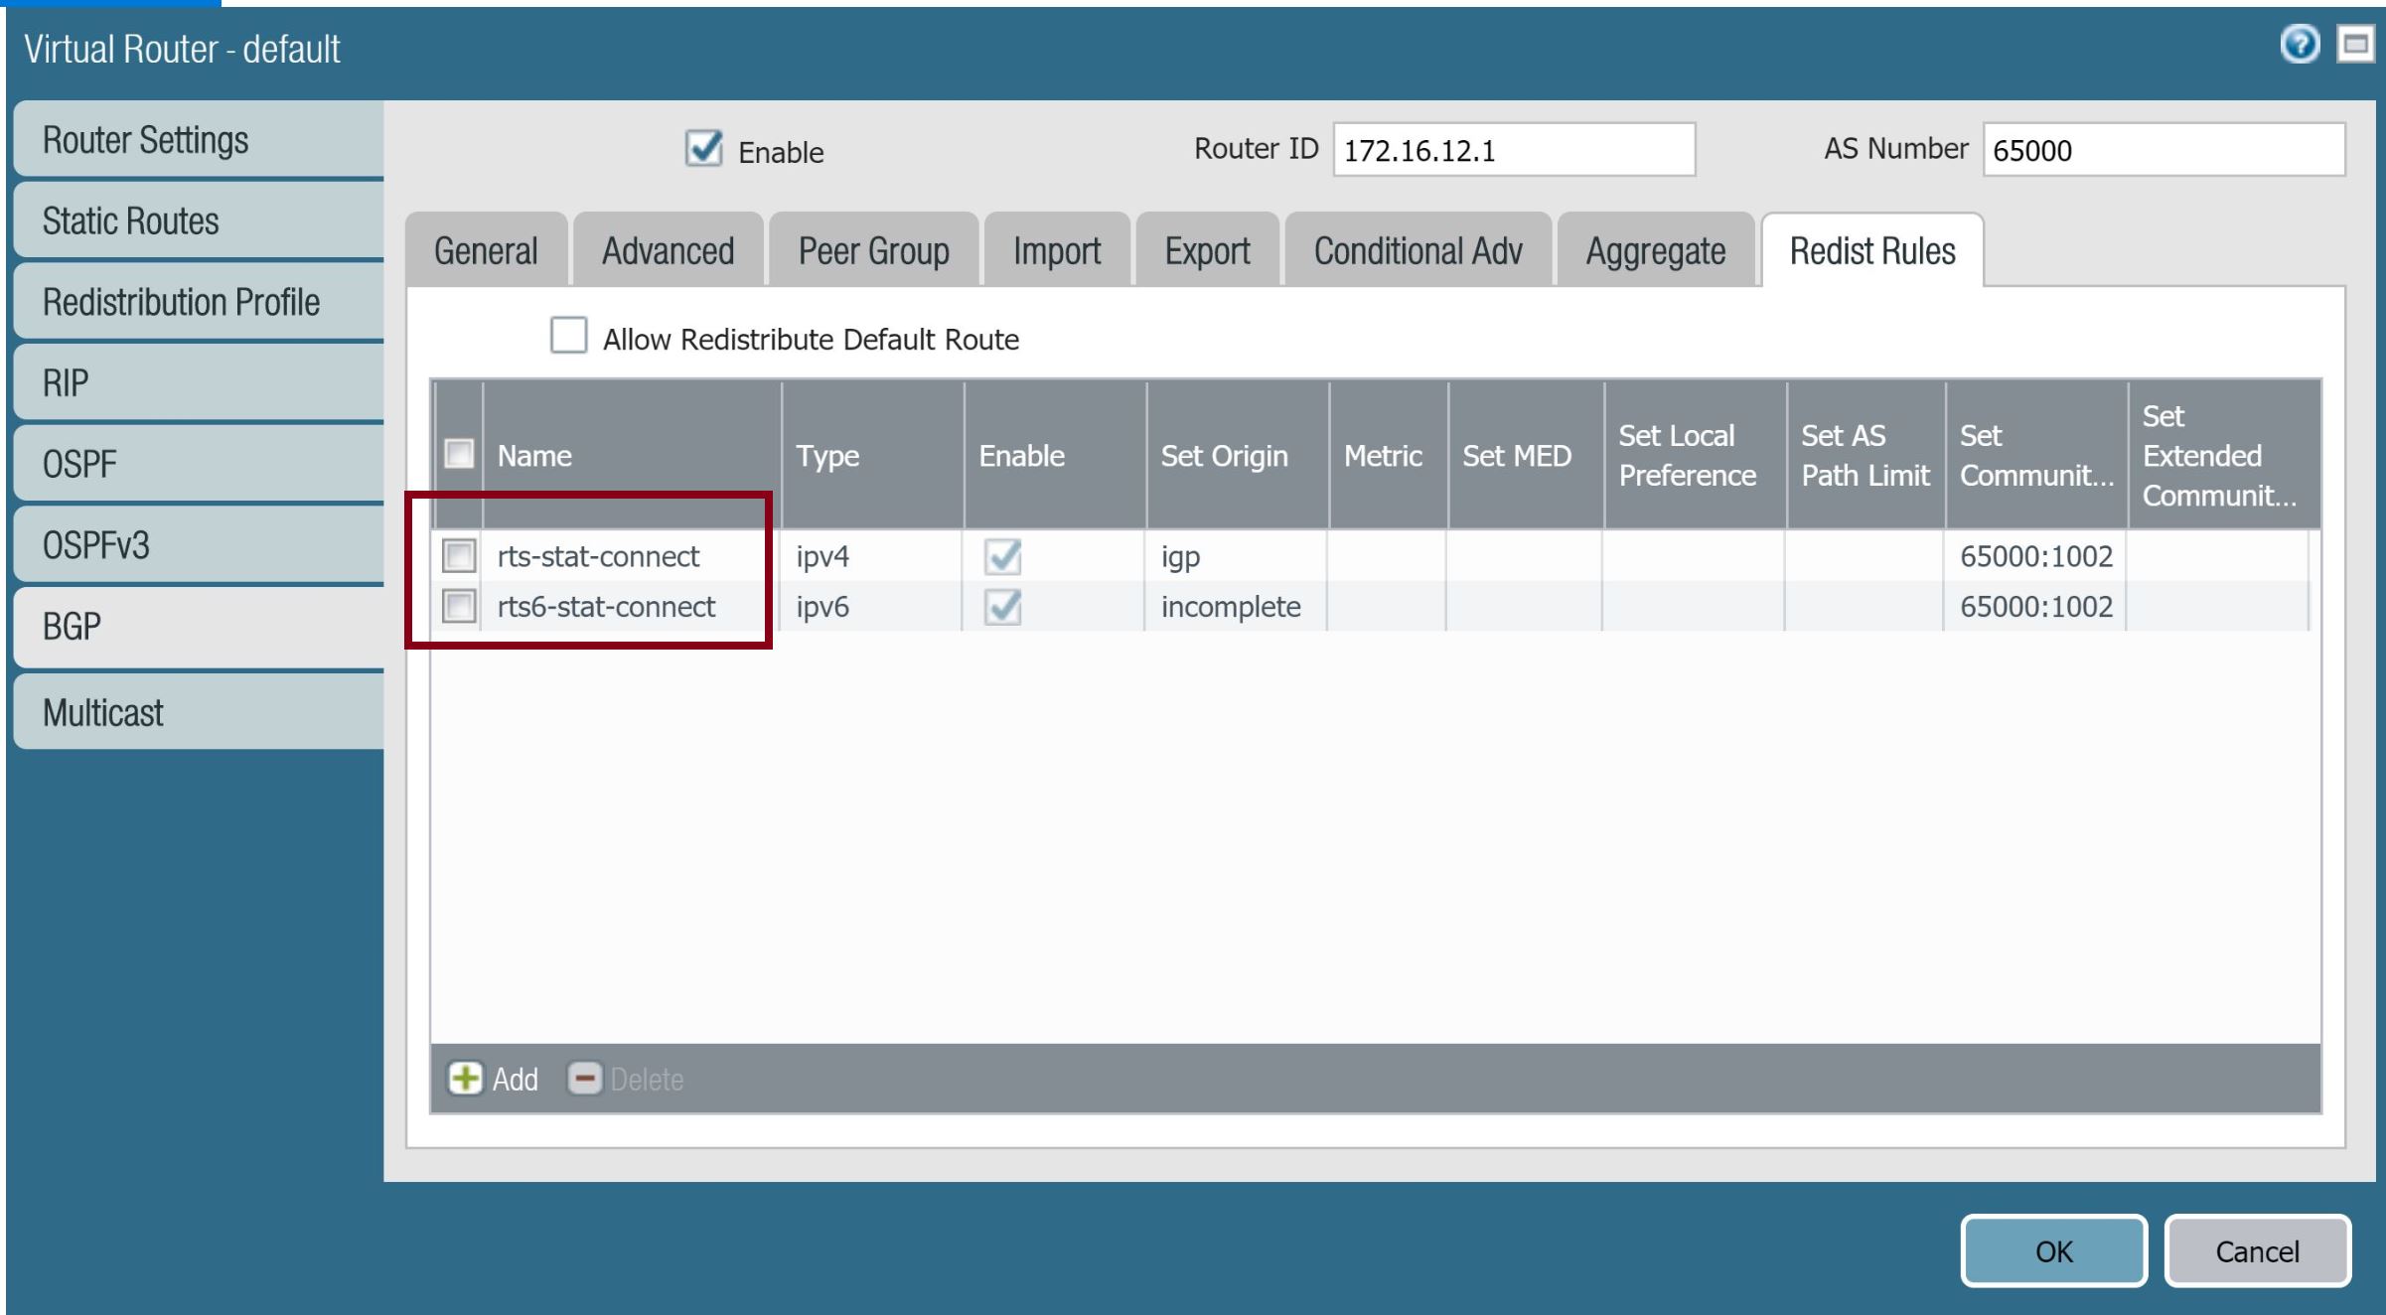The image size is (2386, 1315).
Task: Click the Delete minus icon
Action: coord(584,1078)
